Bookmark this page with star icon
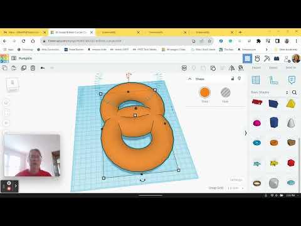The image size is (301, 226). click(209, 41)
